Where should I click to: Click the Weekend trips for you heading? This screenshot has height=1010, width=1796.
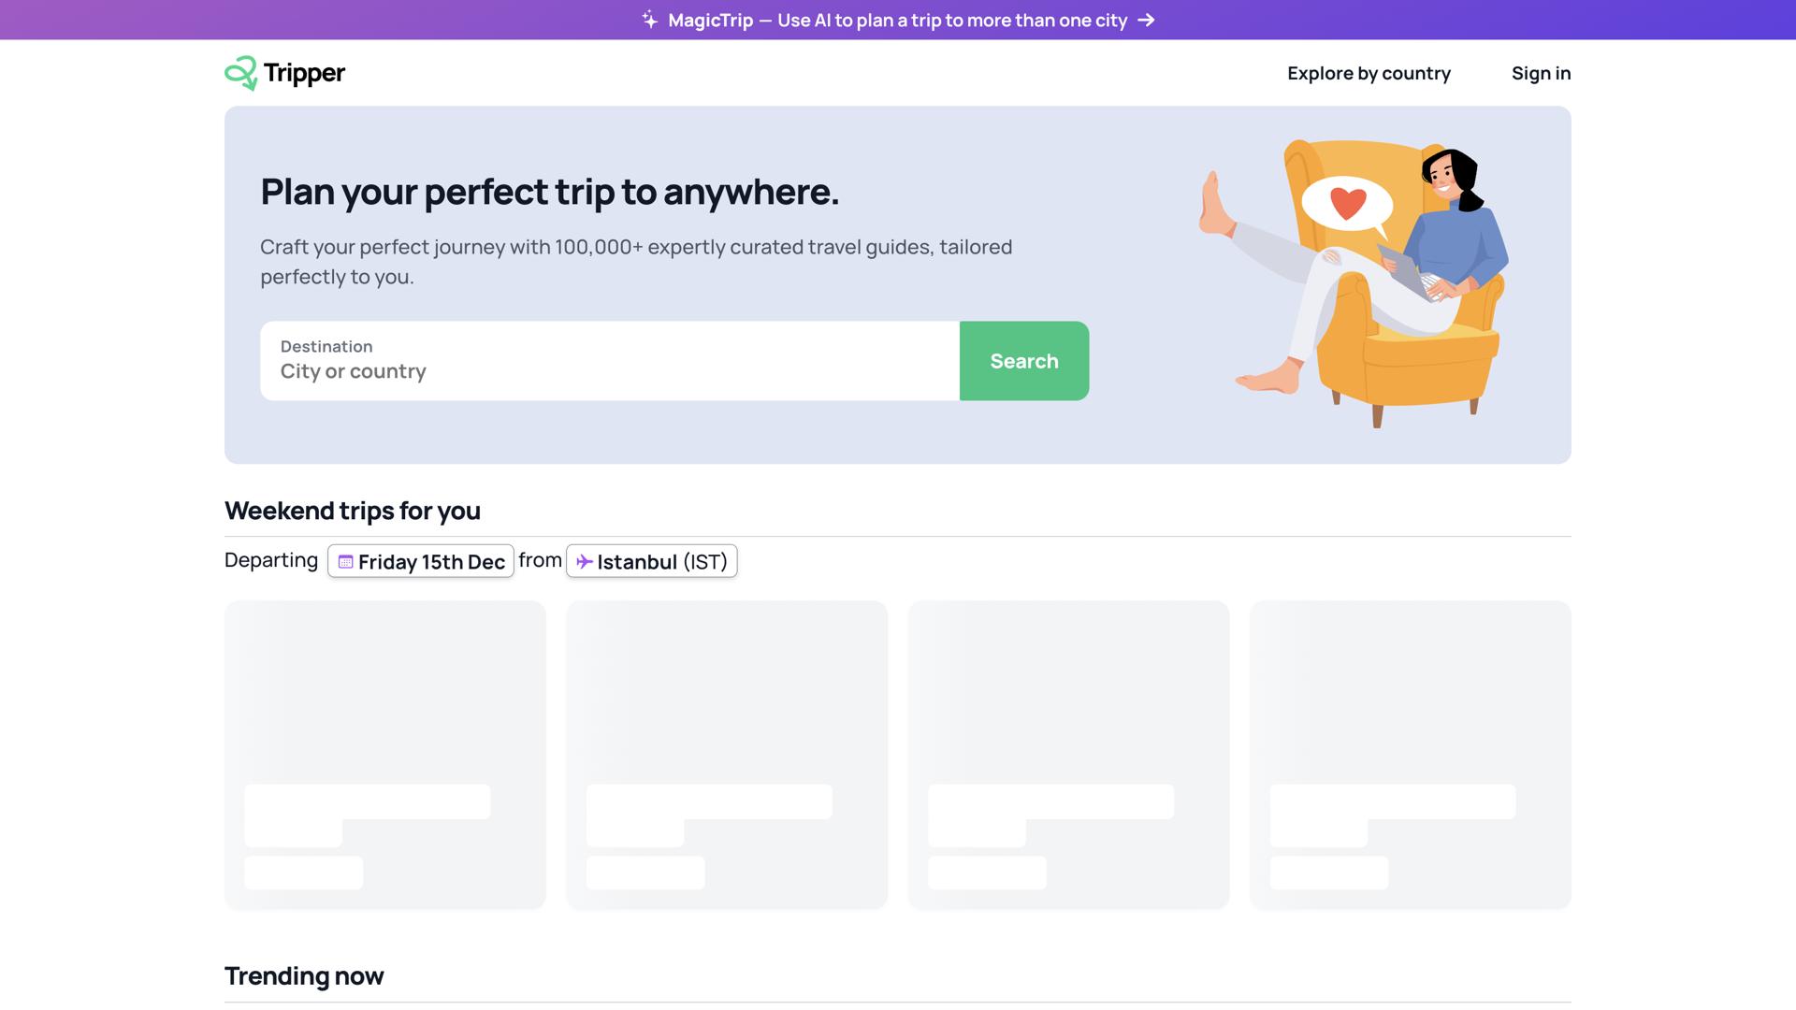coord(353,511)
